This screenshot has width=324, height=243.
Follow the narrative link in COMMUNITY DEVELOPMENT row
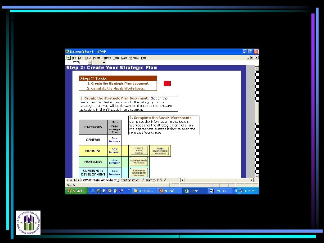(x=114, y=172)
